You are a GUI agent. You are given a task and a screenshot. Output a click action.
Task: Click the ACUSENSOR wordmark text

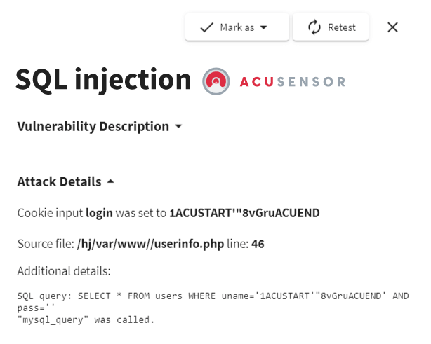pyautogui.click(x=292, y=82)
